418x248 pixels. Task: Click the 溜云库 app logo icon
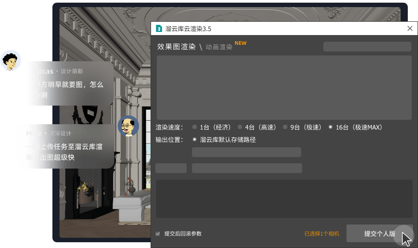click(159, 29)
